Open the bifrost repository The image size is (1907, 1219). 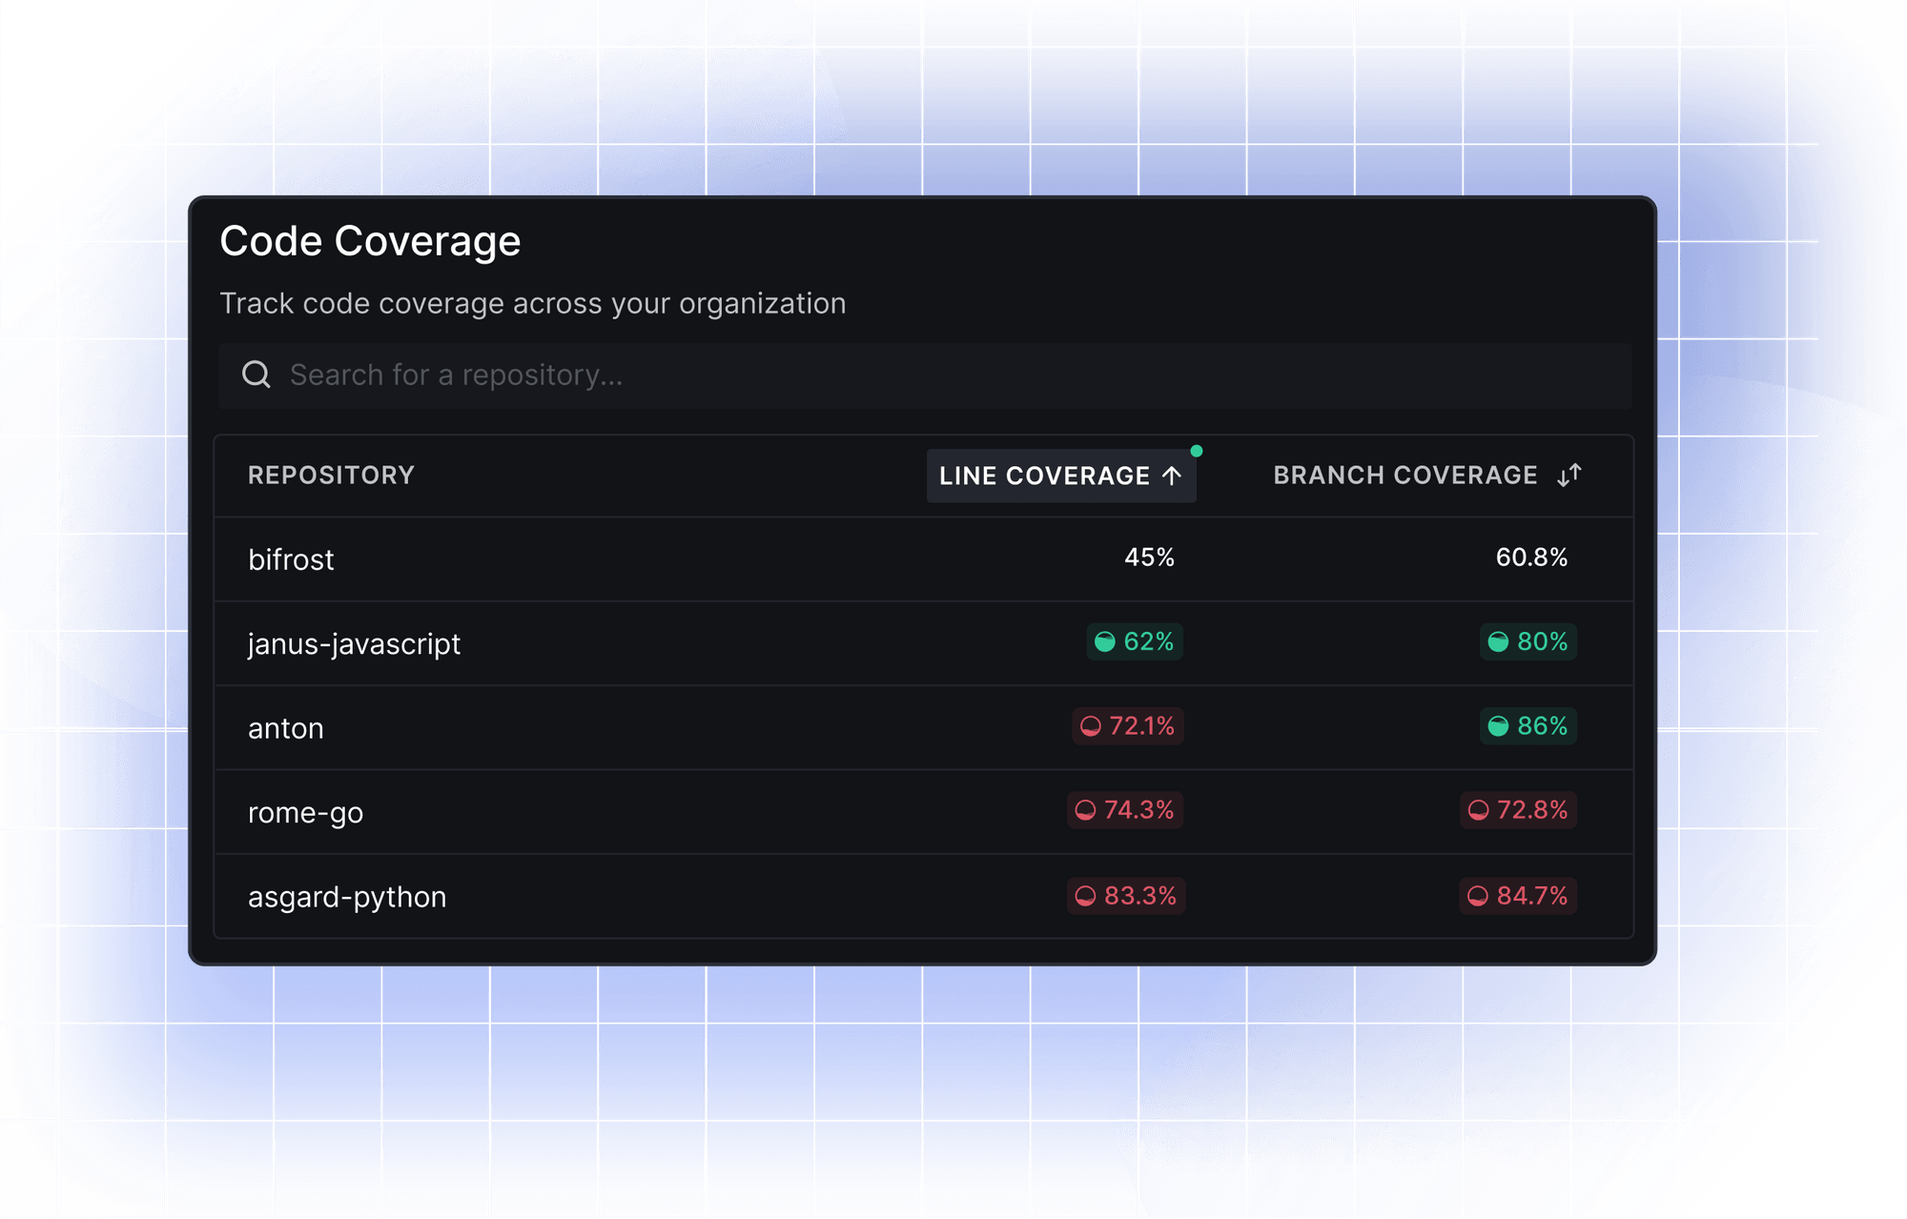pyautogui.click(x=291, y=559)
